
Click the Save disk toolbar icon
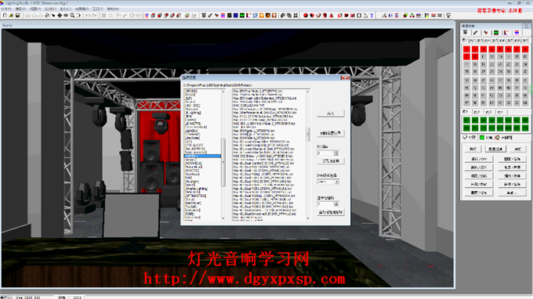click(18, 16)
